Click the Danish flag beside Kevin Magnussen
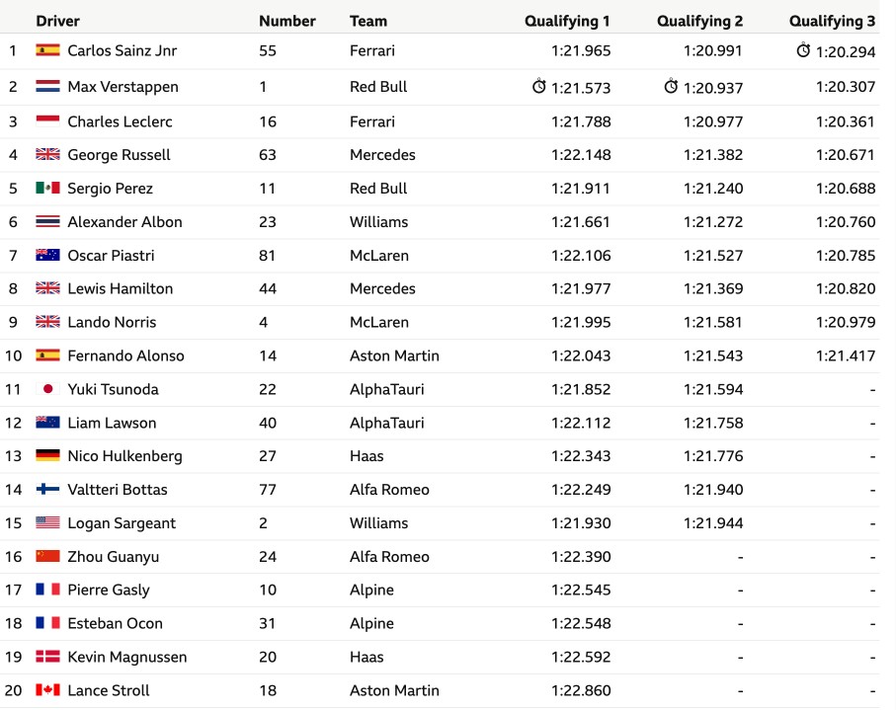This screenshot has height=710, width=896. (47, 657)
